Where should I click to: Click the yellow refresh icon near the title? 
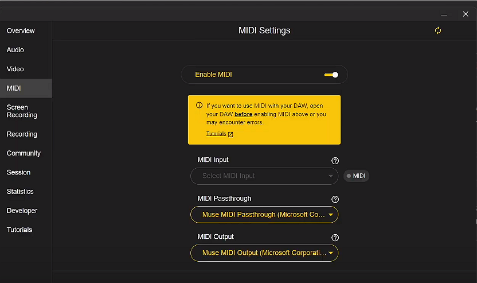pyautogui.click(x=438, y=30)
